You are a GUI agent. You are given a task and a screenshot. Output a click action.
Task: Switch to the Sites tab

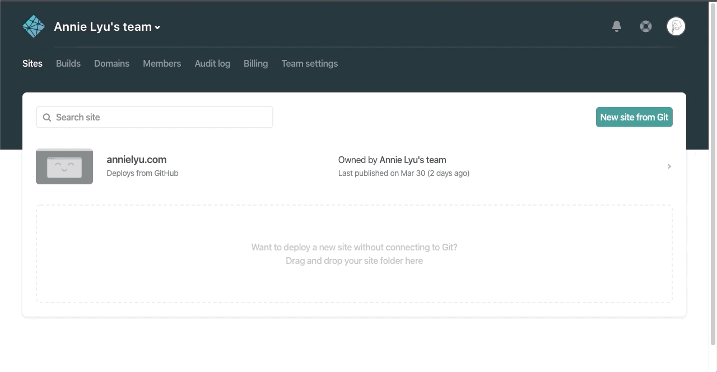[32, 64]
